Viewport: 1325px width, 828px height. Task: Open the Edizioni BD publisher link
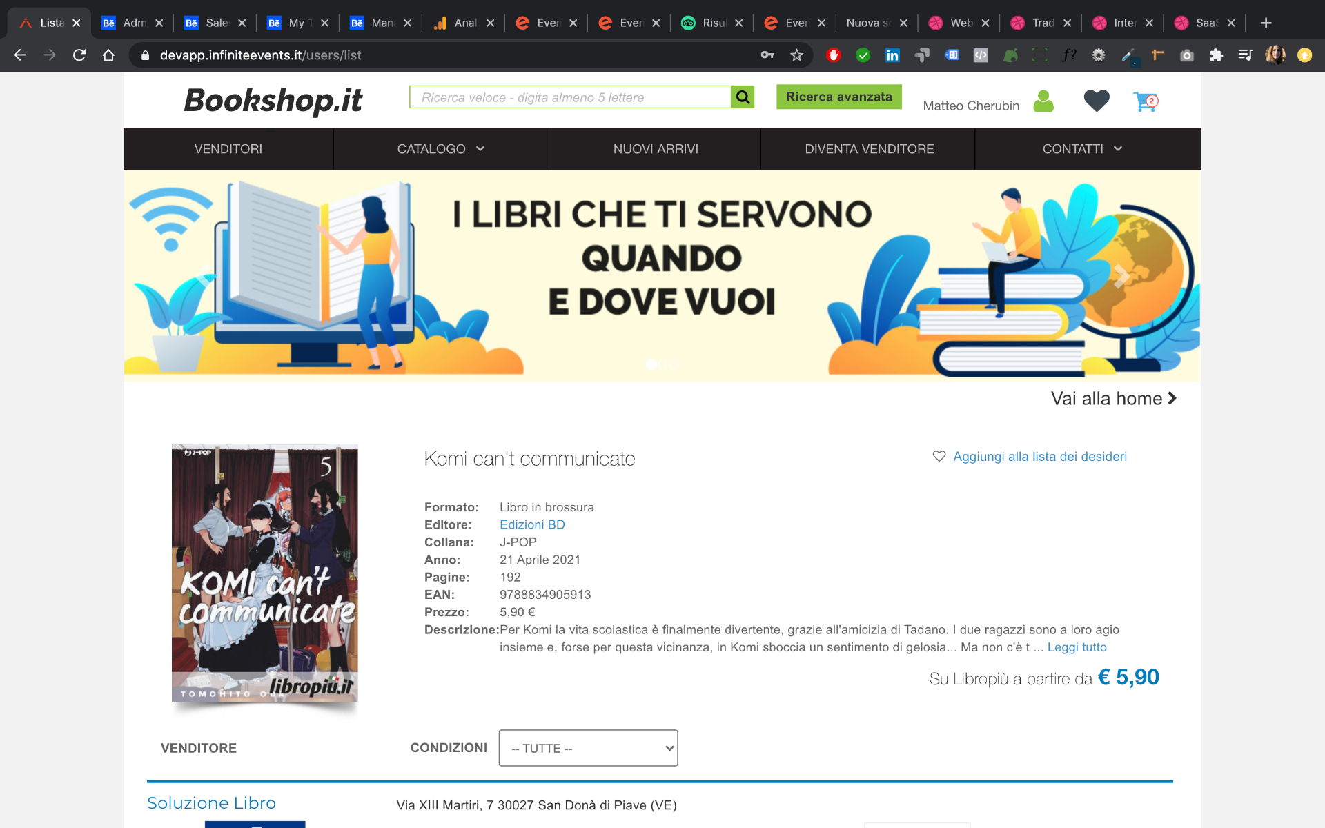[532, 524]
